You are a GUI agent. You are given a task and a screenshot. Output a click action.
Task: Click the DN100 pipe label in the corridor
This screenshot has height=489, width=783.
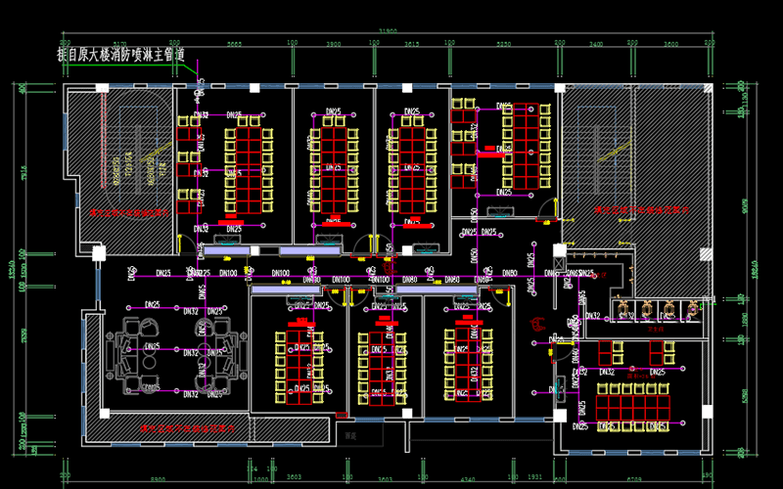280,274
